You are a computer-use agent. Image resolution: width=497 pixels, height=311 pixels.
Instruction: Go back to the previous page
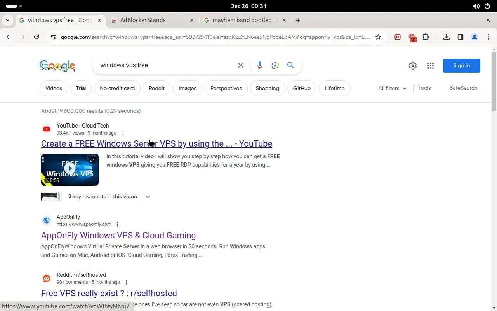(9, 37)
